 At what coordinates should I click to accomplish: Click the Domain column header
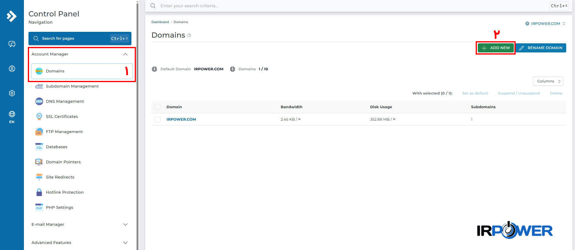(x=174, y=107)
